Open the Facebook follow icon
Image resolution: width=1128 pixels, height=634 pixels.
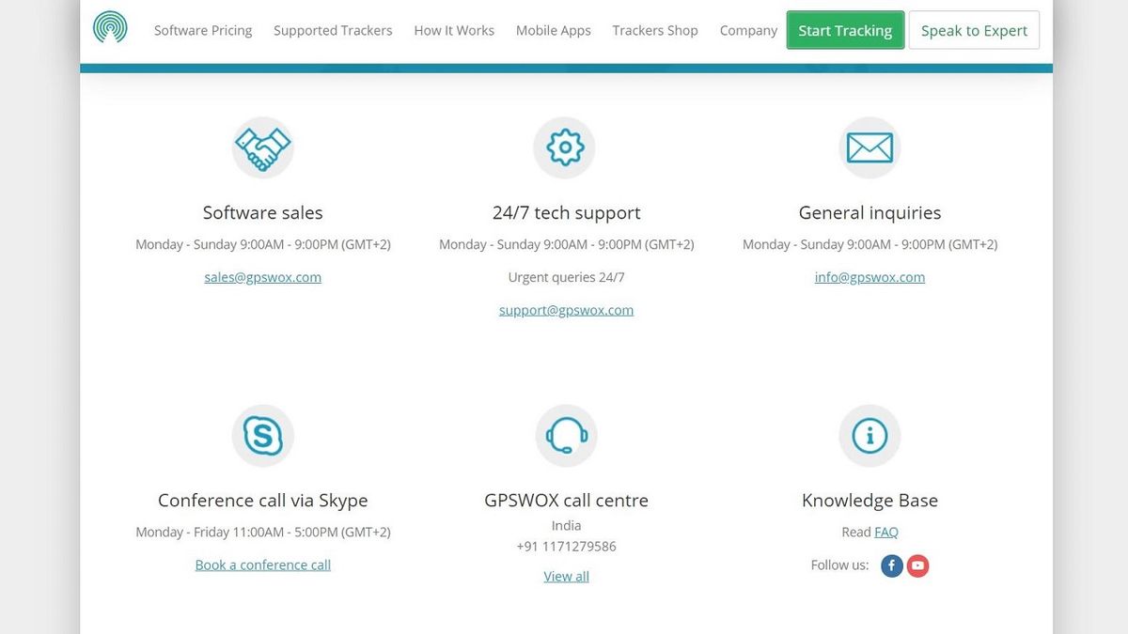pos(892,565)
